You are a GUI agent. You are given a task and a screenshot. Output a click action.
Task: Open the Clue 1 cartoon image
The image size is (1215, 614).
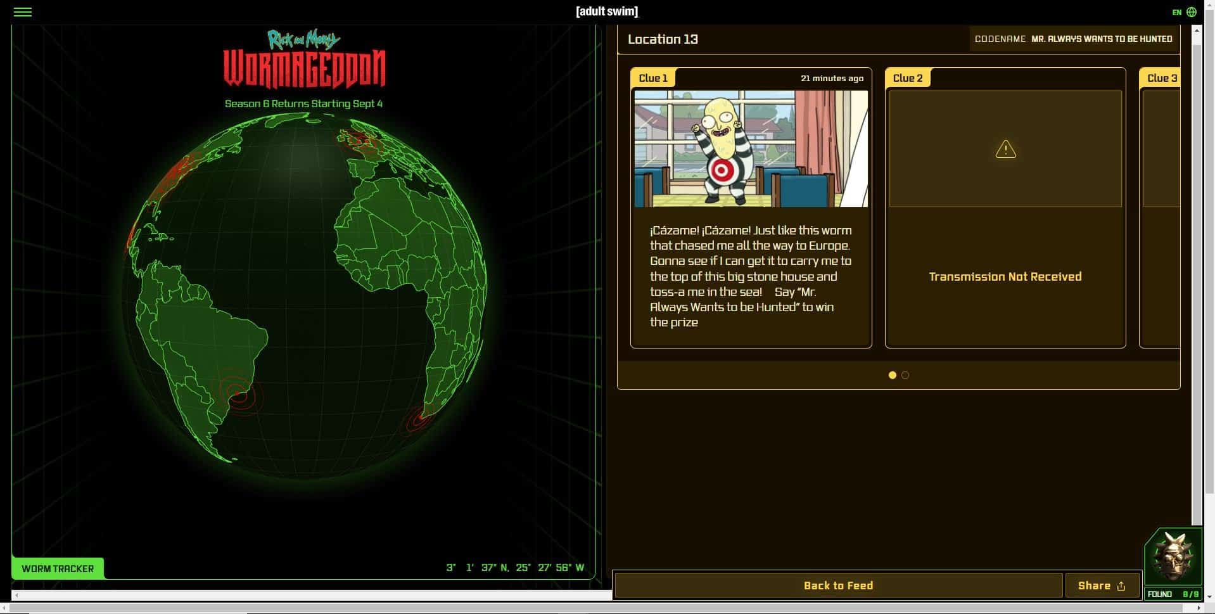pos(751,149)
